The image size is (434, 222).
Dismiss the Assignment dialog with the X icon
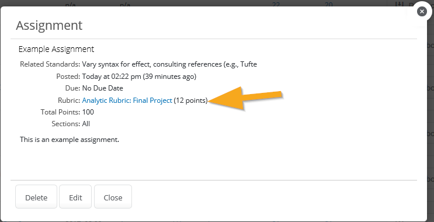point(422,11)
